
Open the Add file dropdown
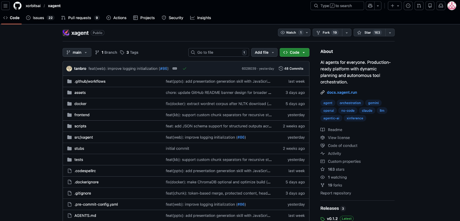(264, 52)
